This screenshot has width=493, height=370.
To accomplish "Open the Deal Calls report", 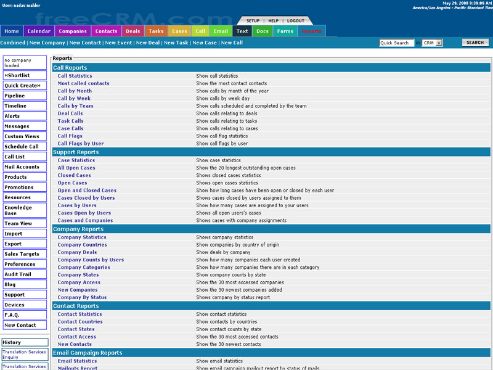I will [70, 113].
